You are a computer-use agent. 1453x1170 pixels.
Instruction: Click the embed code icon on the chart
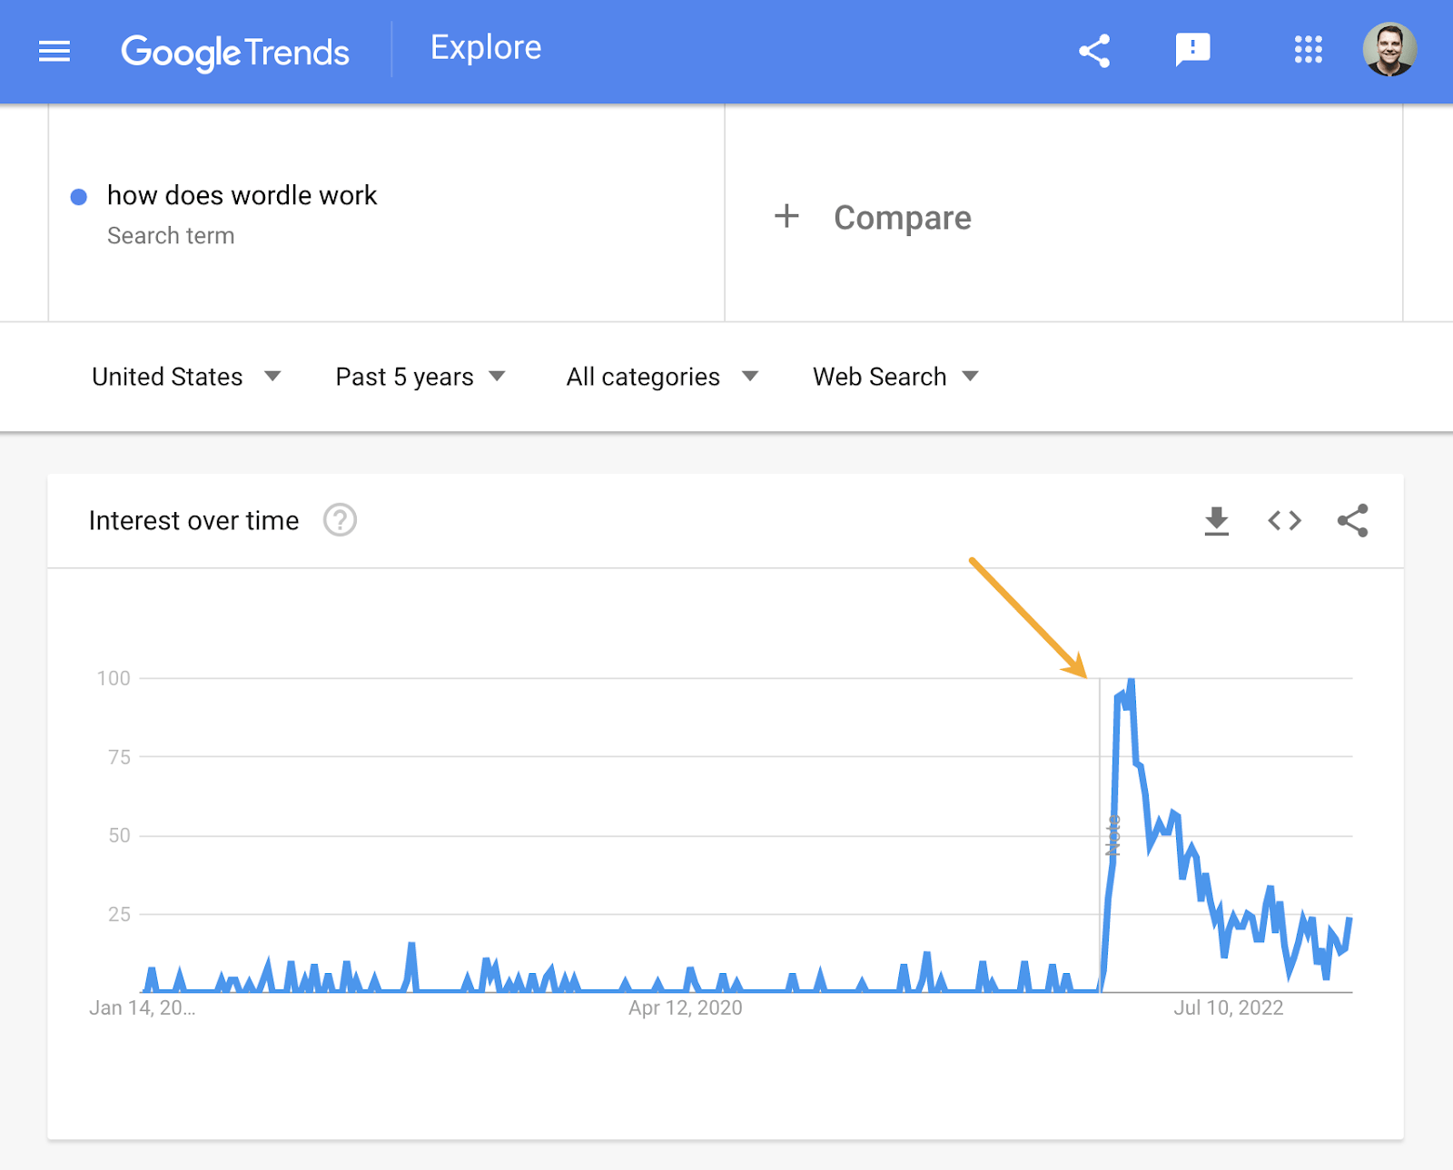(x=1283, y=520)
